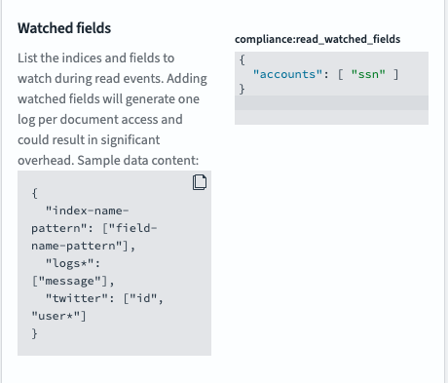Click the opening brace in the JSON editor
Viewport: 448px width, 383px height.
pos(243,59)
